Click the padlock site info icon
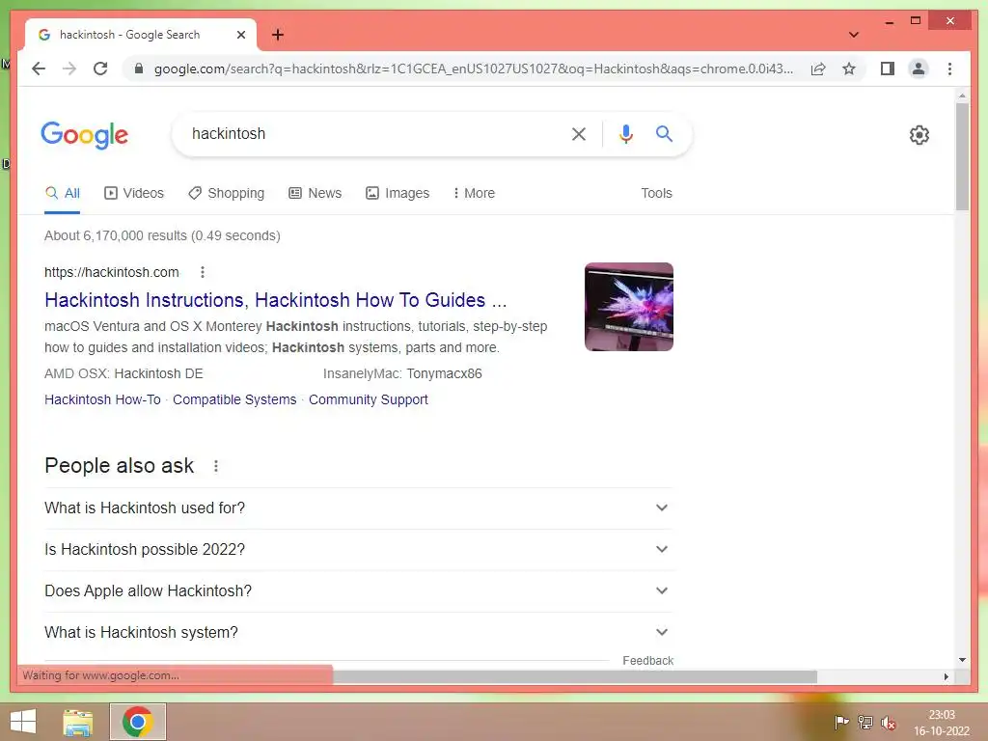This screenshot has width=988, height=741. click(139, 69)
